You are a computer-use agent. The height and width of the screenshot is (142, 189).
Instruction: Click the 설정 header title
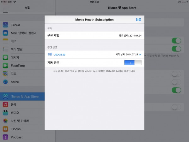[28, 8]
